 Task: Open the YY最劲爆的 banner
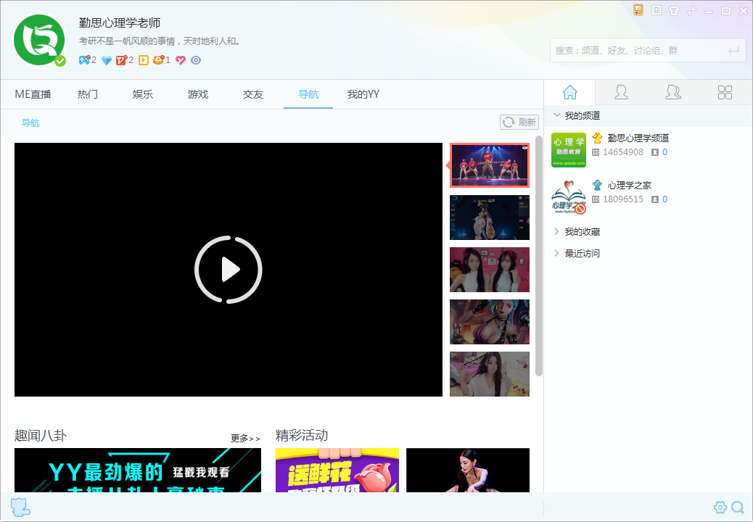pos(138,471)
